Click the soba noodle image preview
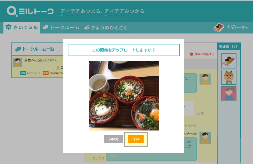 (x=124, y=95)
